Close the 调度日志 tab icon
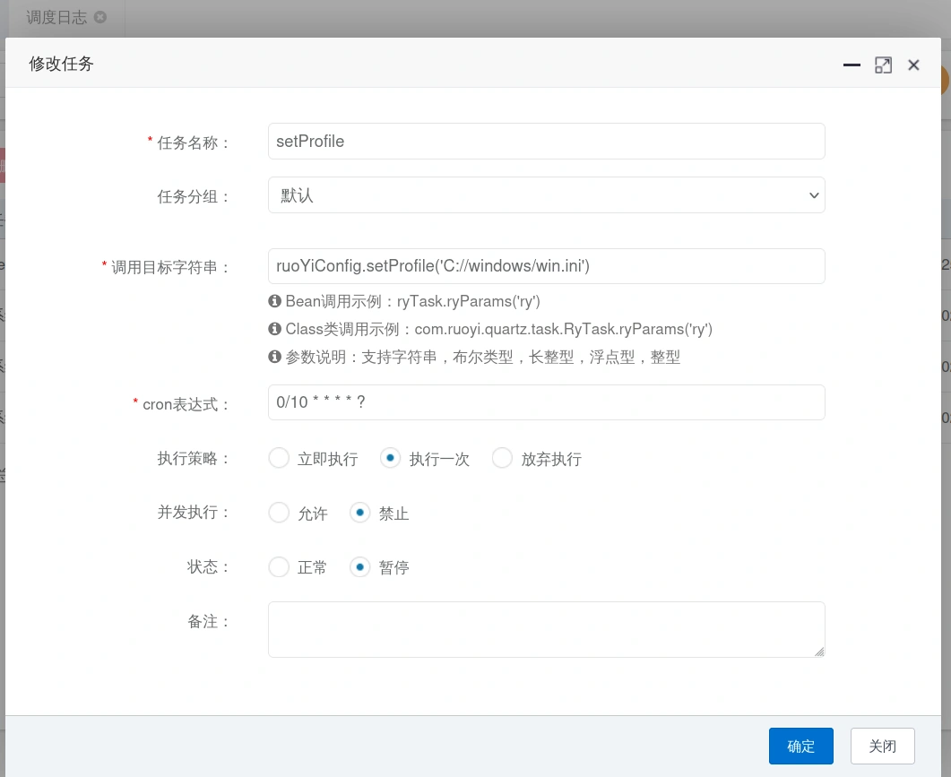 [99, 17]
